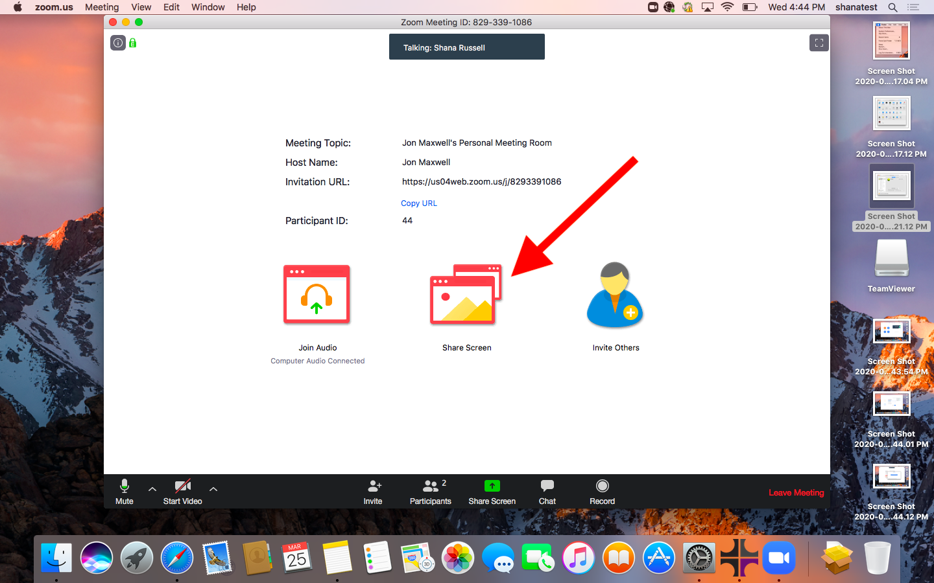Start Video from the meeting toolbar
This screenshot has height=583, width=934.
[x=183, y=492]
